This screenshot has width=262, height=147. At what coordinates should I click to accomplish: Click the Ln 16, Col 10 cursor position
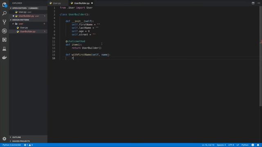tap(208, 145)
